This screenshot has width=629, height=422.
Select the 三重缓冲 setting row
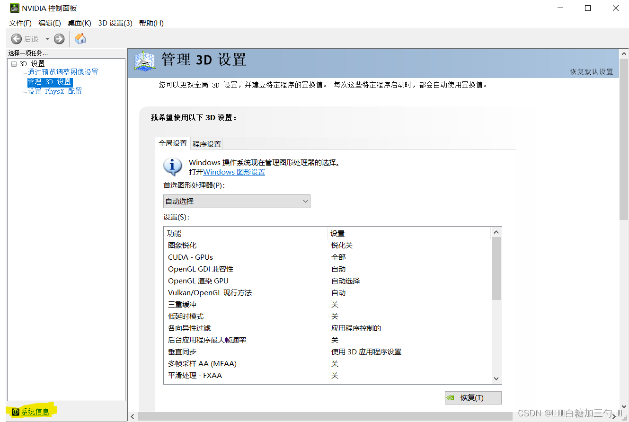328,305
